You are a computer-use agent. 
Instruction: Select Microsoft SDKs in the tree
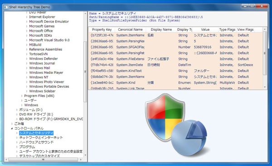pyautogui.click(x=40, y=35)
